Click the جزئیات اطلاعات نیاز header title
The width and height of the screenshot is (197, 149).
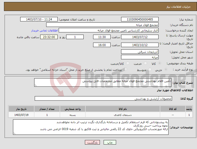(x=179, y=7)
